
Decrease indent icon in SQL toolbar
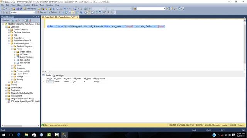pos(105,12)
